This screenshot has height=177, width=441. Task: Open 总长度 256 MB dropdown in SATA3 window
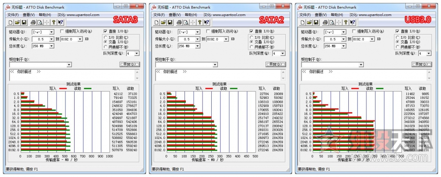tap(51, 46)
